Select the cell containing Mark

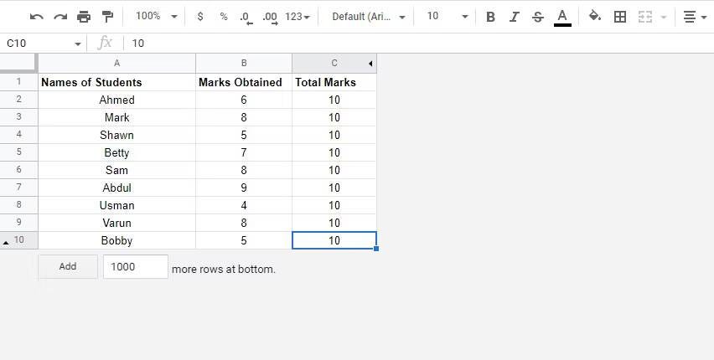coord(117,117)
